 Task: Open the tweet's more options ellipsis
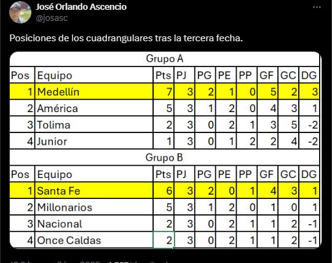click(317, 7)
